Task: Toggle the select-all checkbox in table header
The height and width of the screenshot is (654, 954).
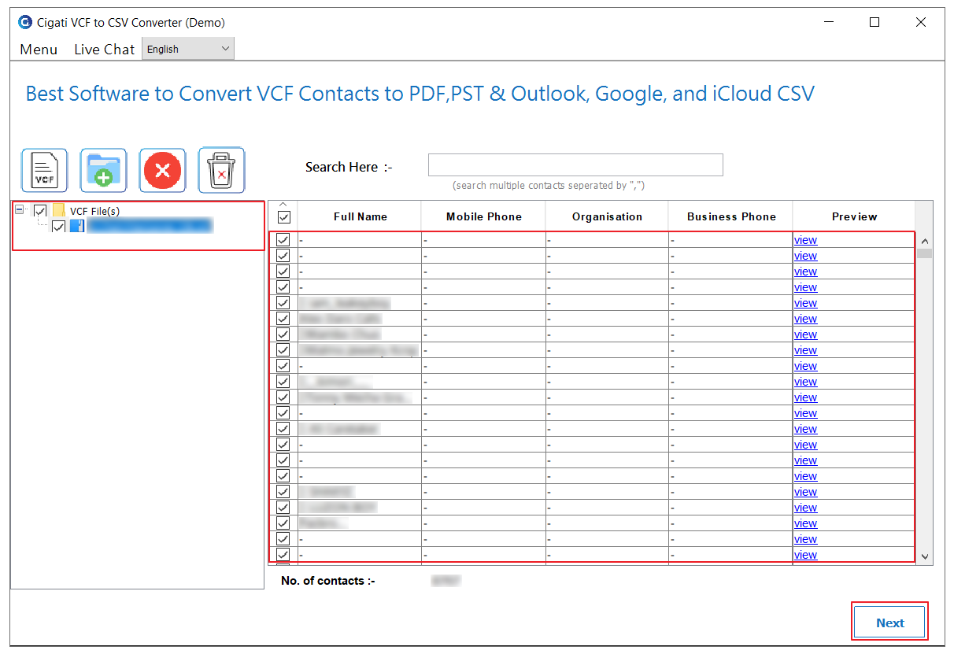Action: pyautogui.click(x=284, y=217)
